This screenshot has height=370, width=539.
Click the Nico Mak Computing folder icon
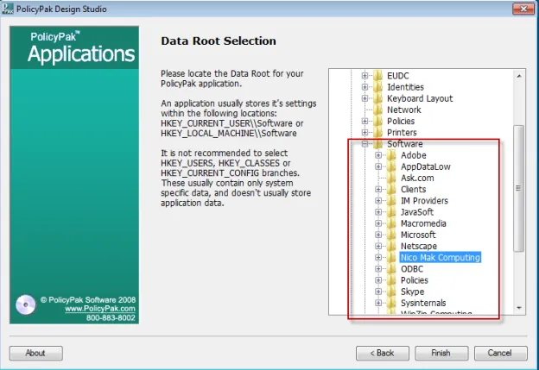pyautogui.click(x=391, y=257)
